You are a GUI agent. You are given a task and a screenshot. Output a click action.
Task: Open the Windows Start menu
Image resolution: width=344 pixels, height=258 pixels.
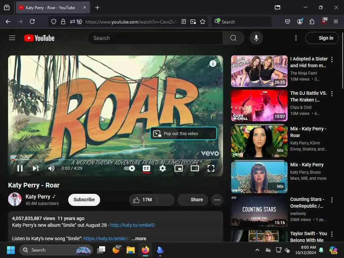(x=11, y=250)
